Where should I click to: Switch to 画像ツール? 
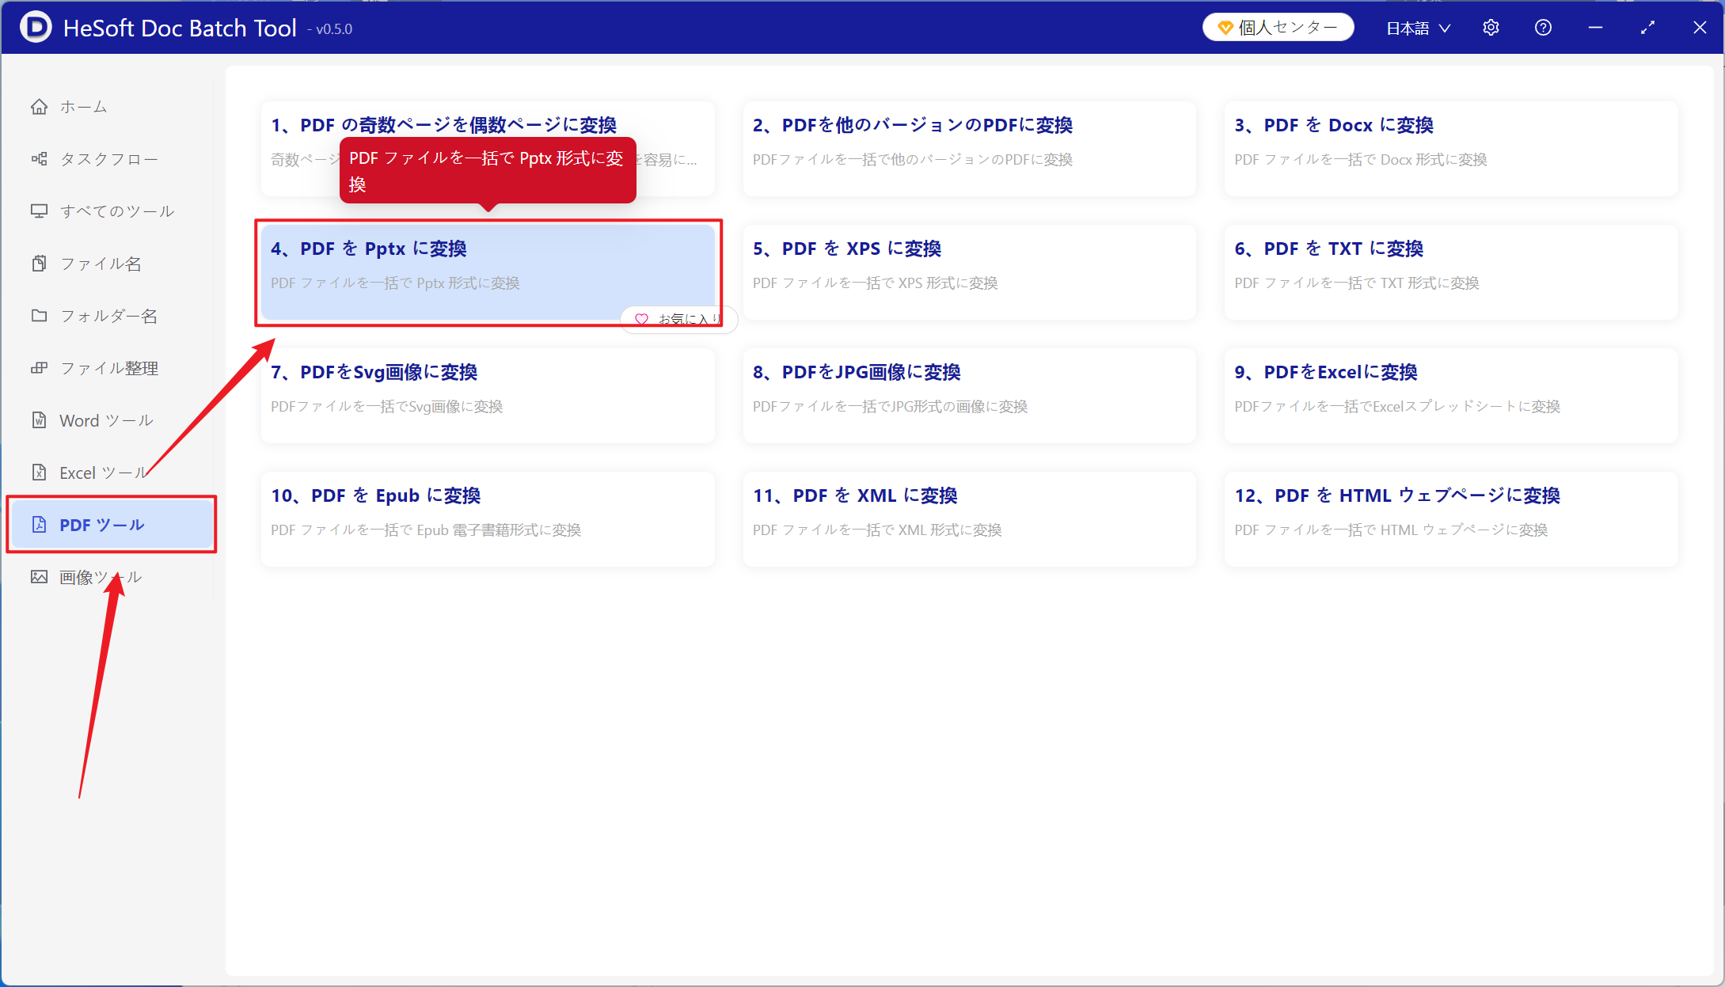pyautogui.click(x=112, y=576)
